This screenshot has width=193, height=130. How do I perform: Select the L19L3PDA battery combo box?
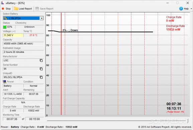click(23, 18)
